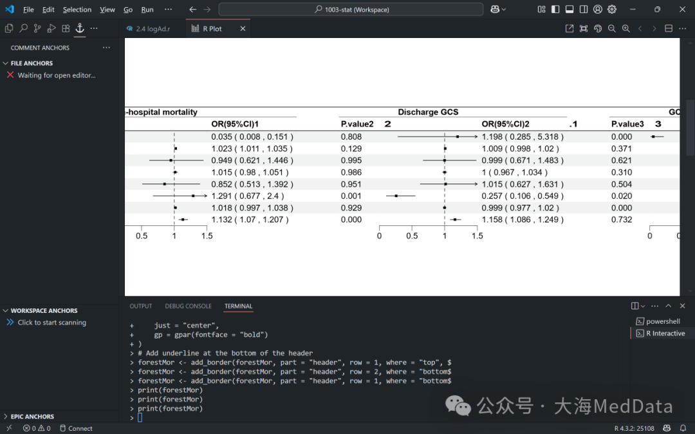Open the Go menu
Screen dimensions: 695x434
point(128,9)
